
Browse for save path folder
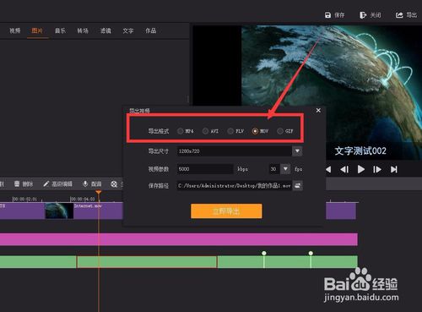point(297,185)
